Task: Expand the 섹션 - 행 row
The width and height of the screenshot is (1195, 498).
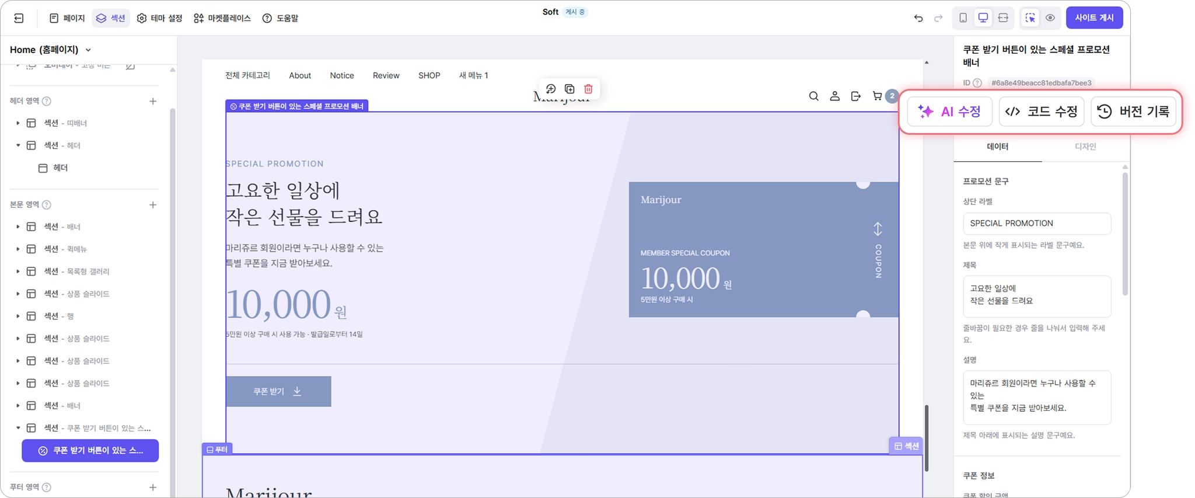Action: [18, 316]
